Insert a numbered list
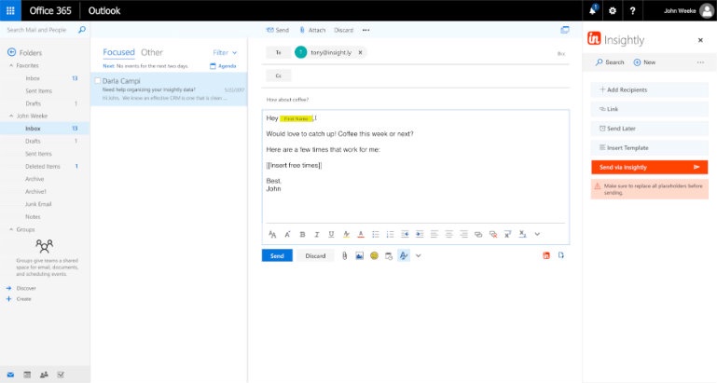 390,235
